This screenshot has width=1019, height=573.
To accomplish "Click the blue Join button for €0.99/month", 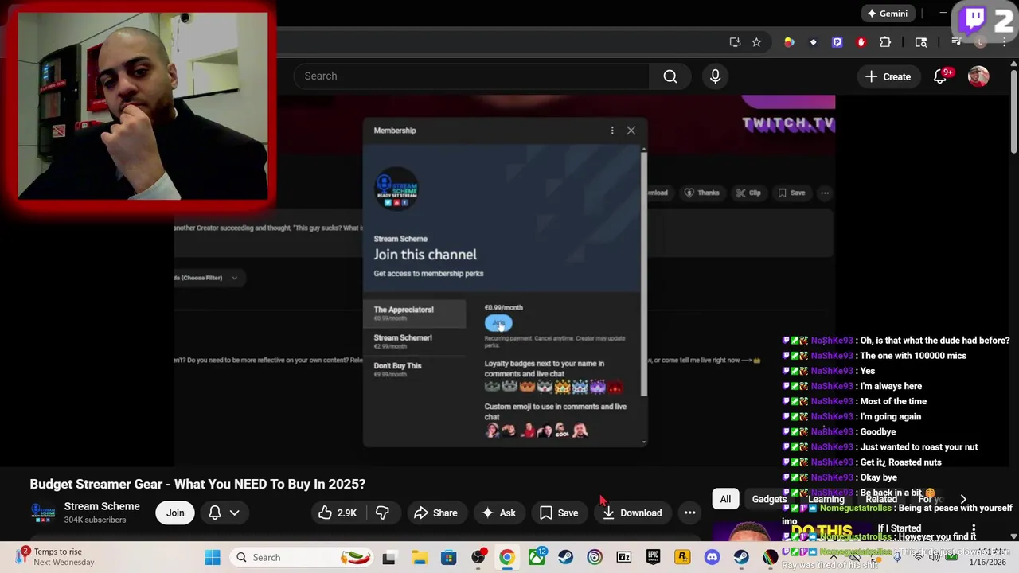I will click(498, 323).
